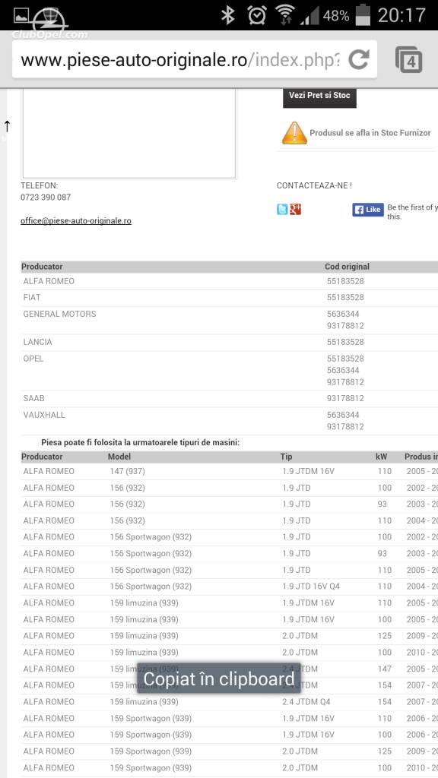Tap the alarm clock status icon
The image size is (438, 778).
tap(257, 15)
